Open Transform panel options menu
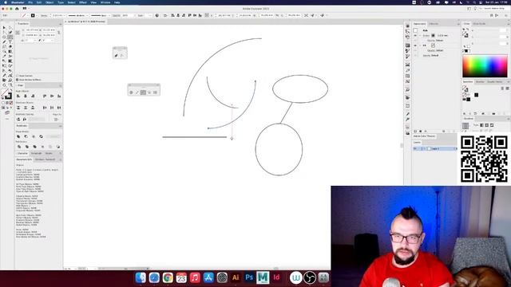This screenshot has height=287, width=511. pos(61,24)
